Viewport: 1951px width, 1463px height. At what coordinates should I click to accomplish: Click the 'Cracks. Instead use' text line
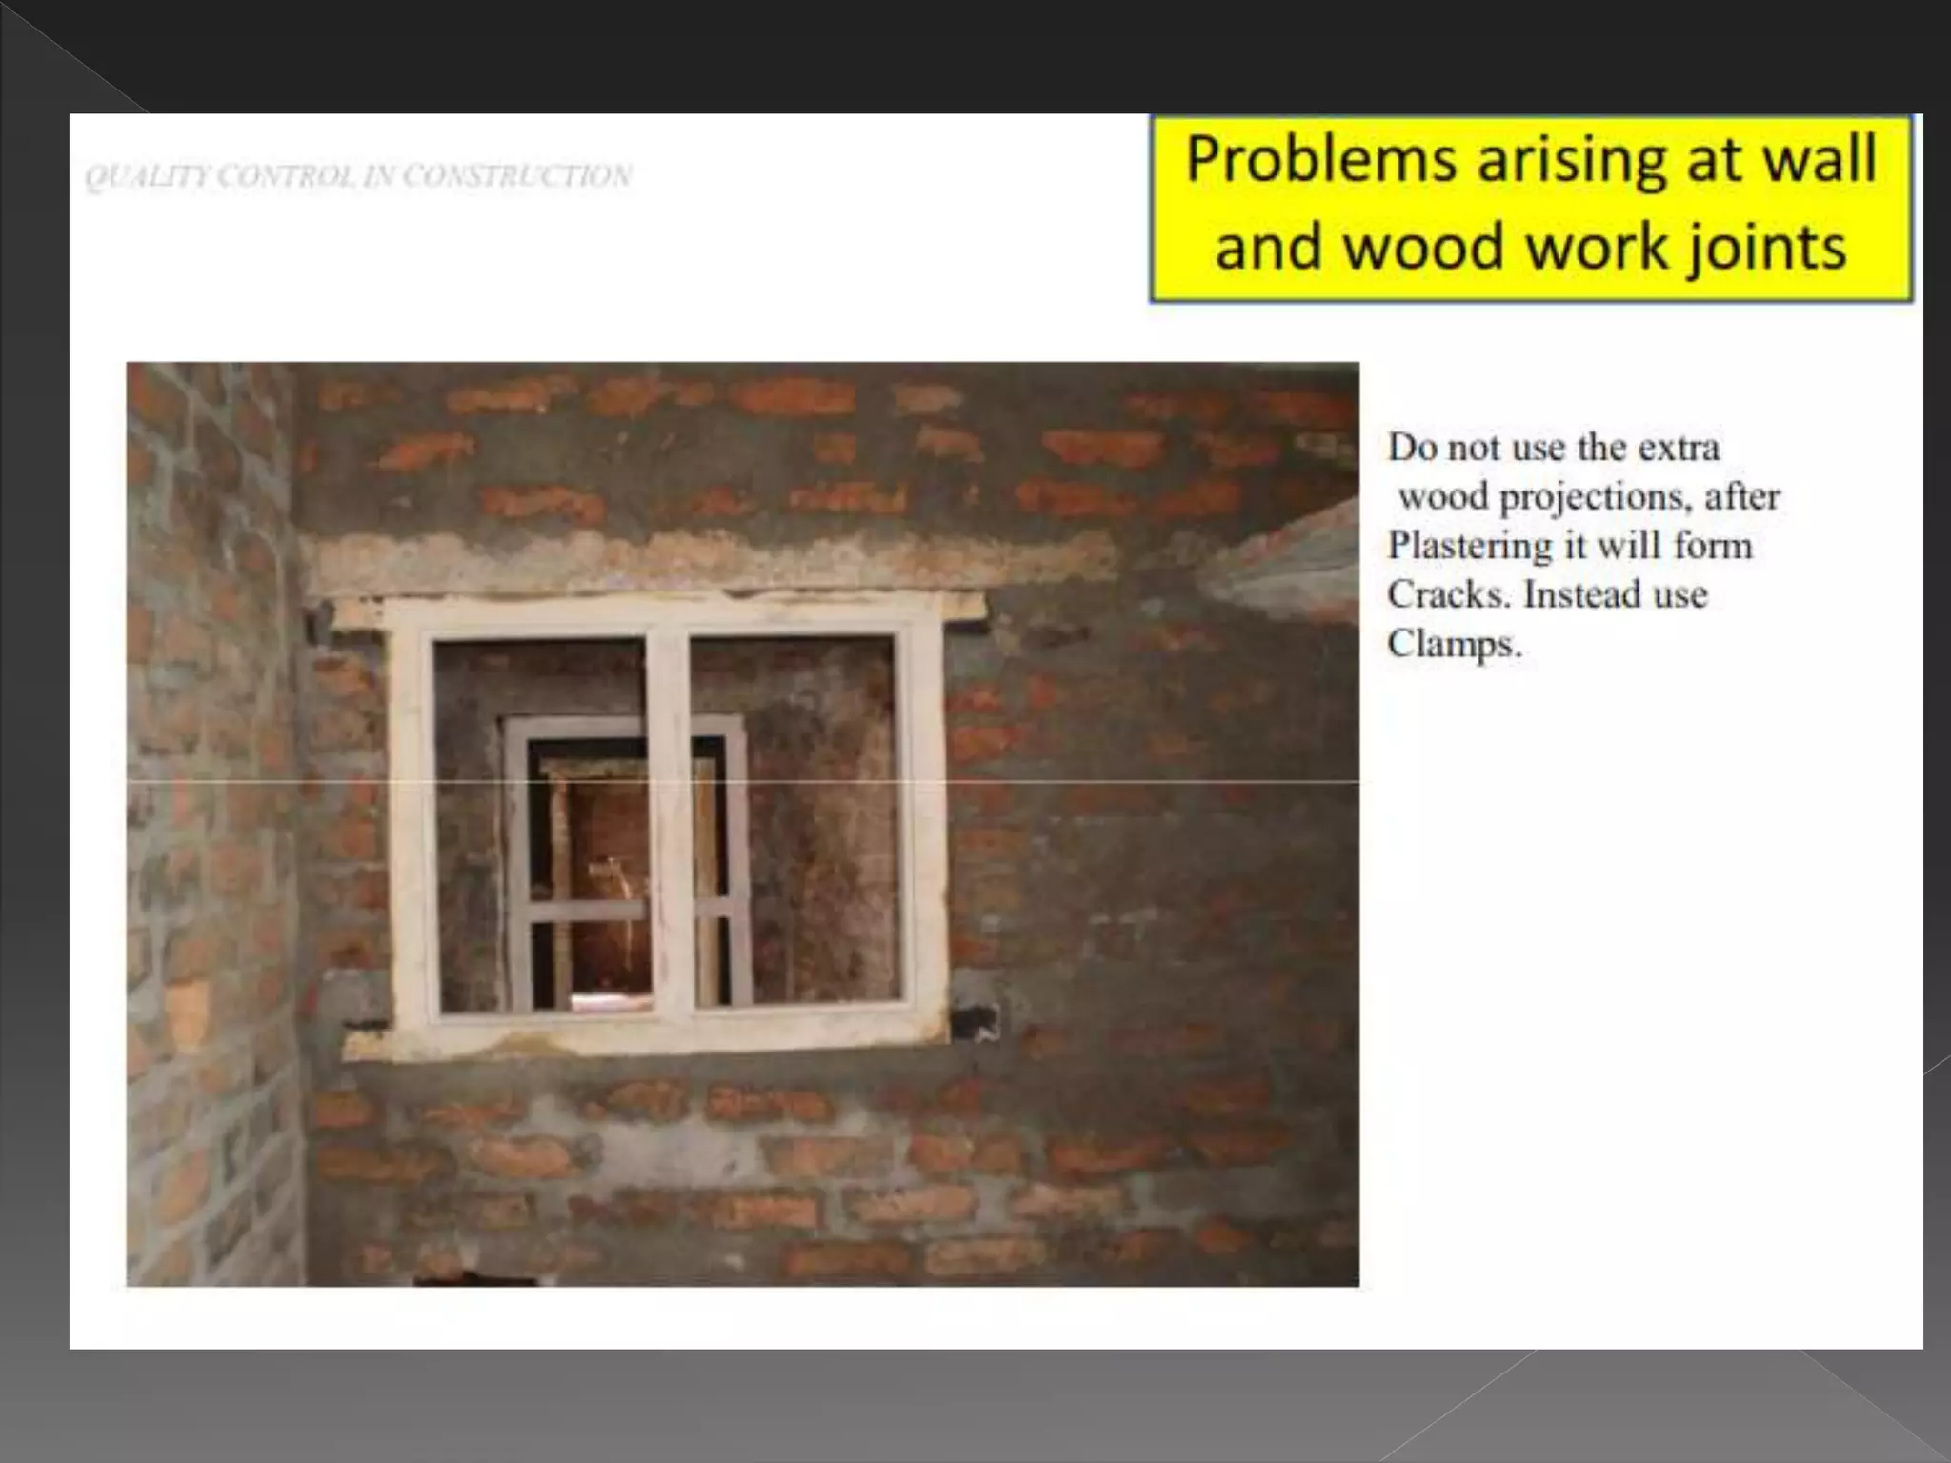click(x=1546, y=595)
